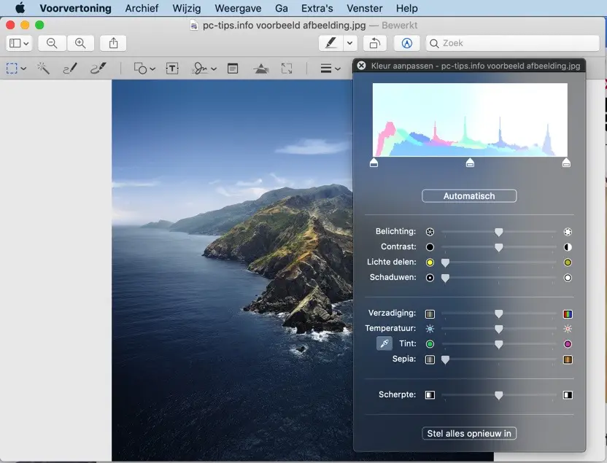Click the grayscale icon beside Verzadiging
The width and height of the screenshot is (607, 463).
(x=430, y=314)
